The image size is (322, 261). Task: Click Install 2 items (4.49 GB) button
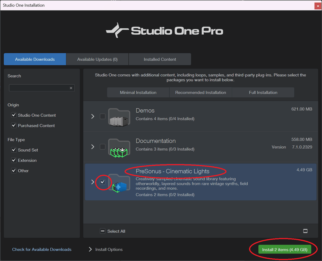(285, 249)
